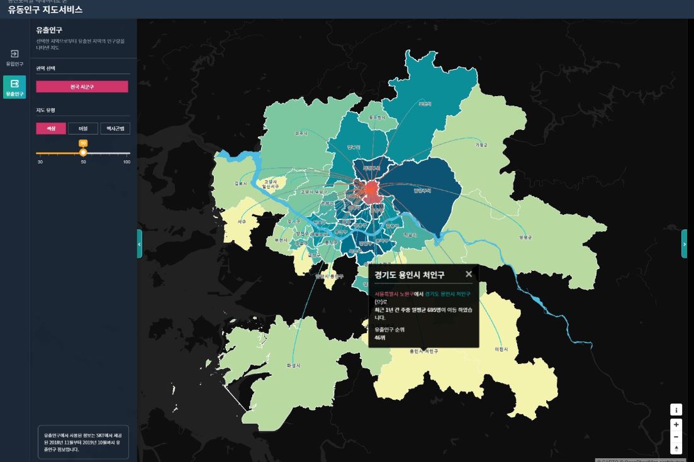Screen dimensions: 694x462
Task: Select the 유출인구 outflow sidebar tab
Action: coord(14,87)
